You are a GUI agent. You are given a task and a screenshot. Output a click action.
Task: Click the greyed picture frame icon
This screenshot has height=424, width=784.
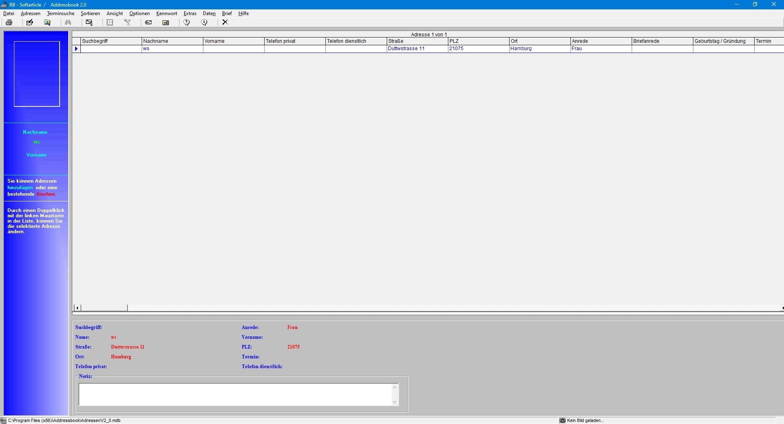110,22
